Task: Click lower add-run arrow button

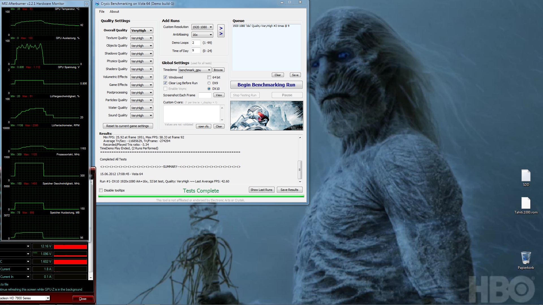Action: 221,34
